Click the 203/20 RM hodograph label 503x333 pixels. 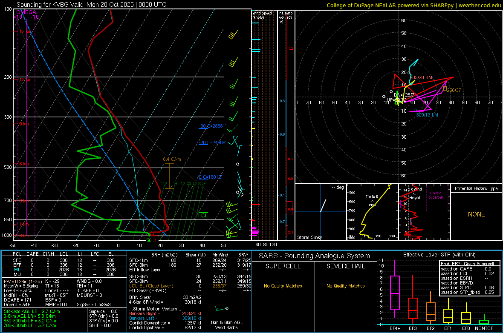point(421,77)
